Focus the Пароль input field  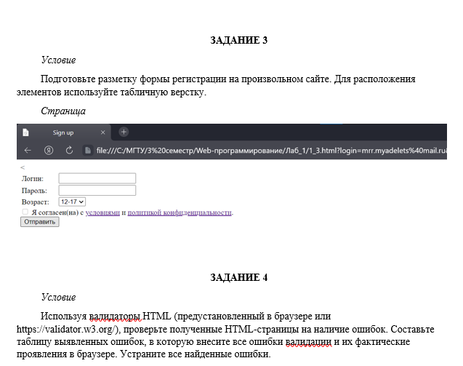pyautogui.click(x=97, y=190)
